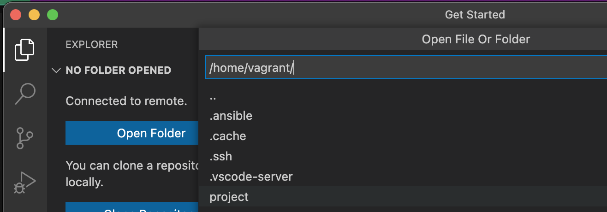
Task: Open the project folder entry
Action: (406, 197)
